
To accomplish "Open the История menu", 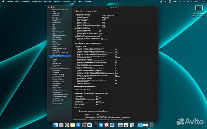I will click(x=47, y=1).
